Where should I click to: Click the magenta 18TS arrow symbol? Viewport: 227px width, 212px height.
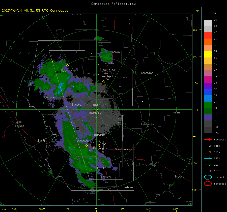pyautogui.click(x=208, y=171)
